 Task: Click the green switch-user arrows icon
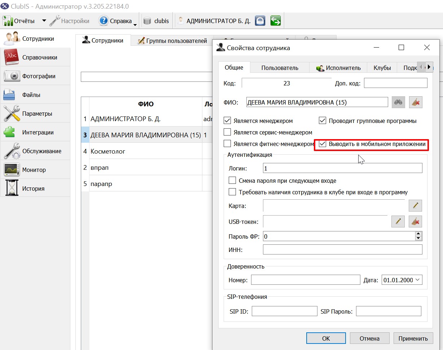pyautogui.click(x=275, y=21)
